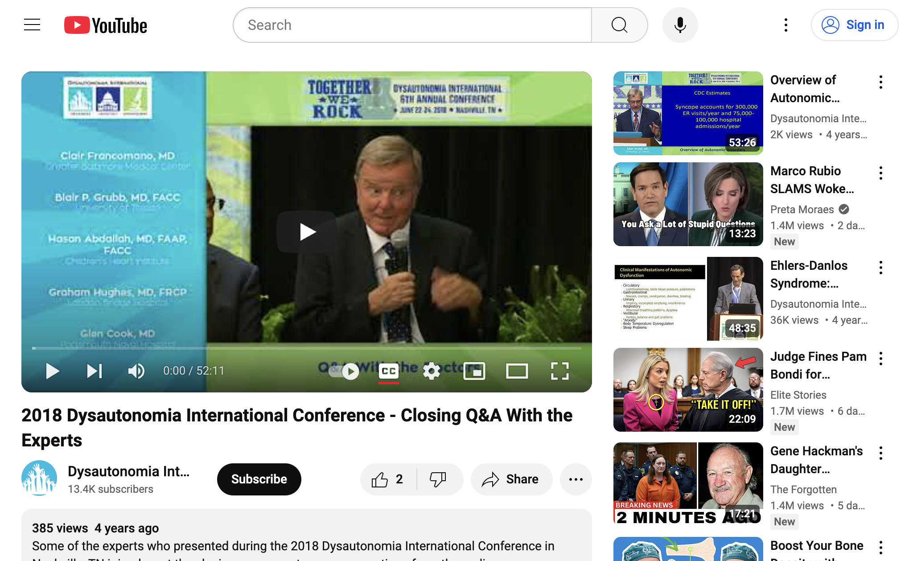Start voice search with the microphone

point(680,25)
